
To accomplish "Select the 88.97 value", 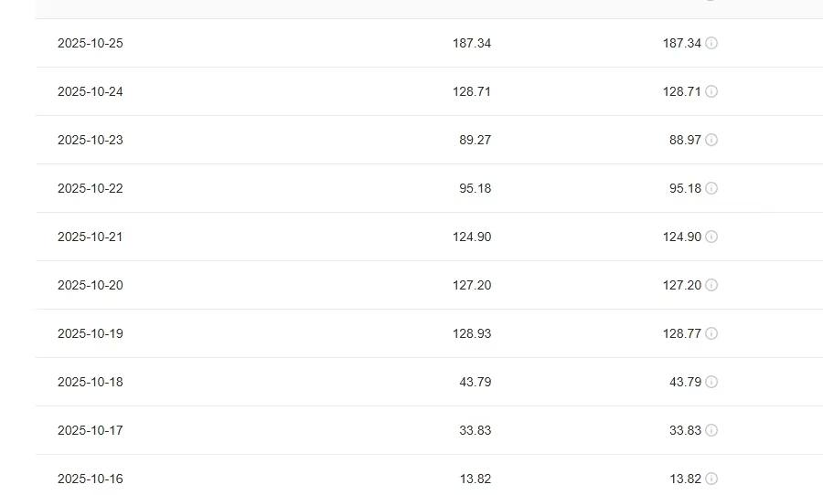I will click(x=684, y=140).
